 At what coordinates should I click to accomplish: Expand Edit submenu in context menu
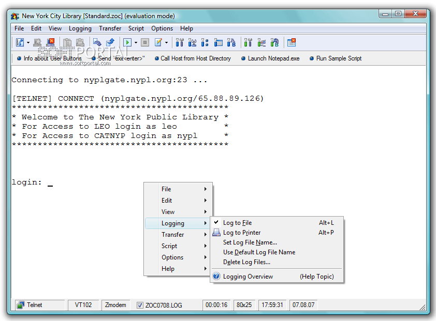coord(178,201)
